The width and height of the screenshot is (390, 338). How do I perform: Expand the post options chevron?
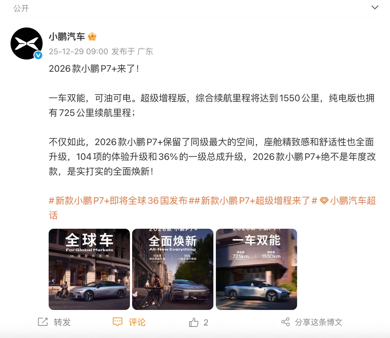coord(375,8)
